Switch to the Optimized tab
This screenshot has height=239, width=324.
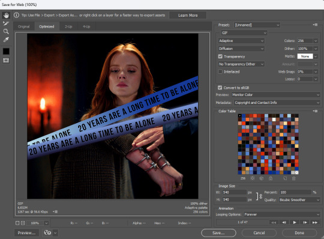click(46, 26)
